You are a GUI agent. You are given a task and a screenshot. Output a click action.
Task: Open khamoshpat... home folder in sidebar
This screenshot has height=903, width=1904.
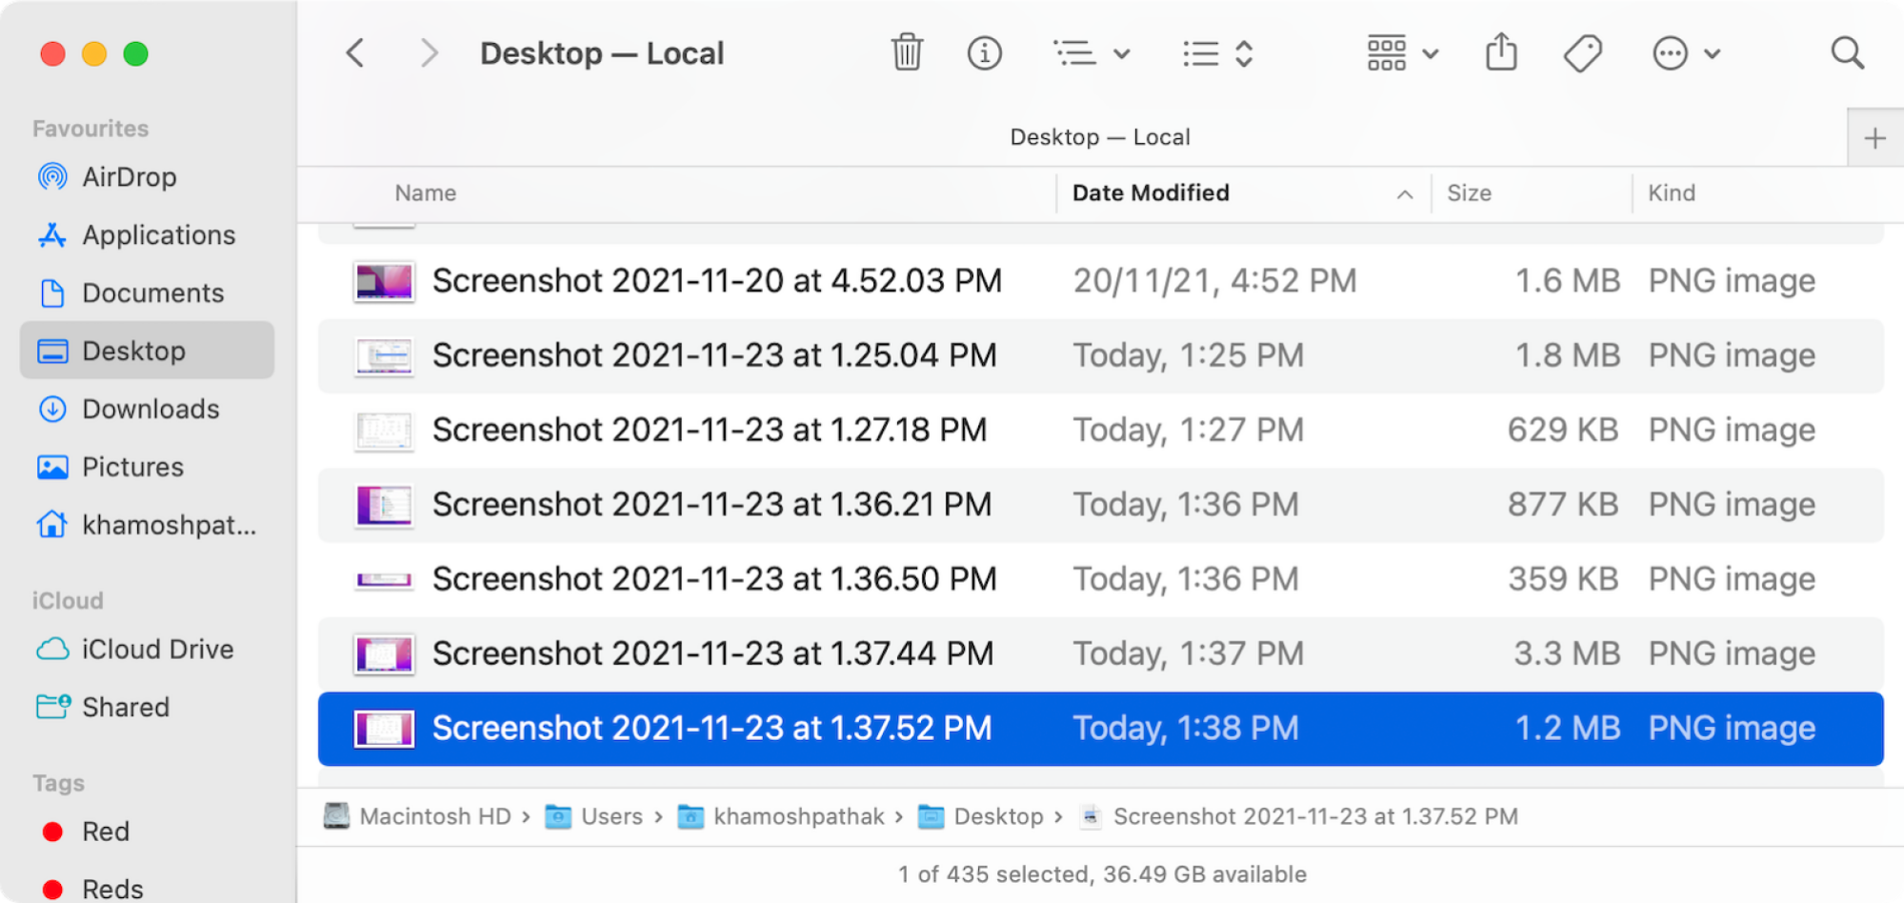[147, 525]
